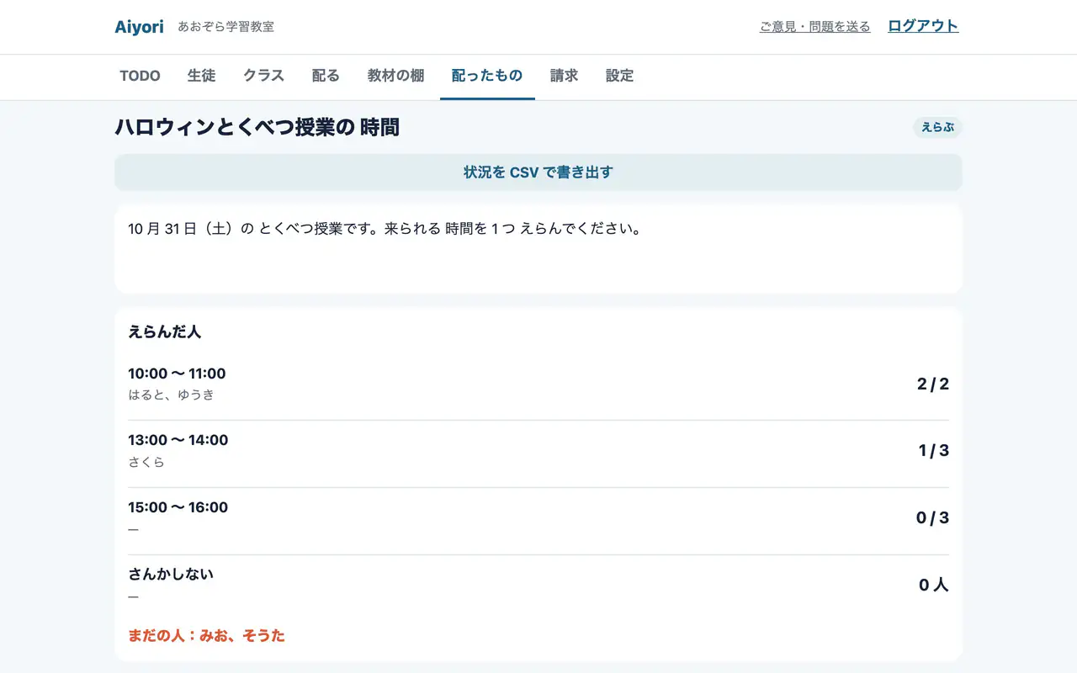Viewport: 1077px width, 673px height.
Task: Click the えらぶ badge
Action: click(937, 127)
